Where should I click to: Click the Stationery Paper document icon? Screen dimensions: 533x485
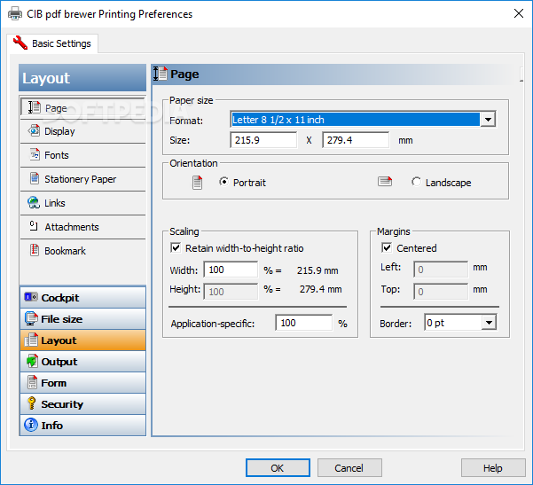(x=35, y=178)
